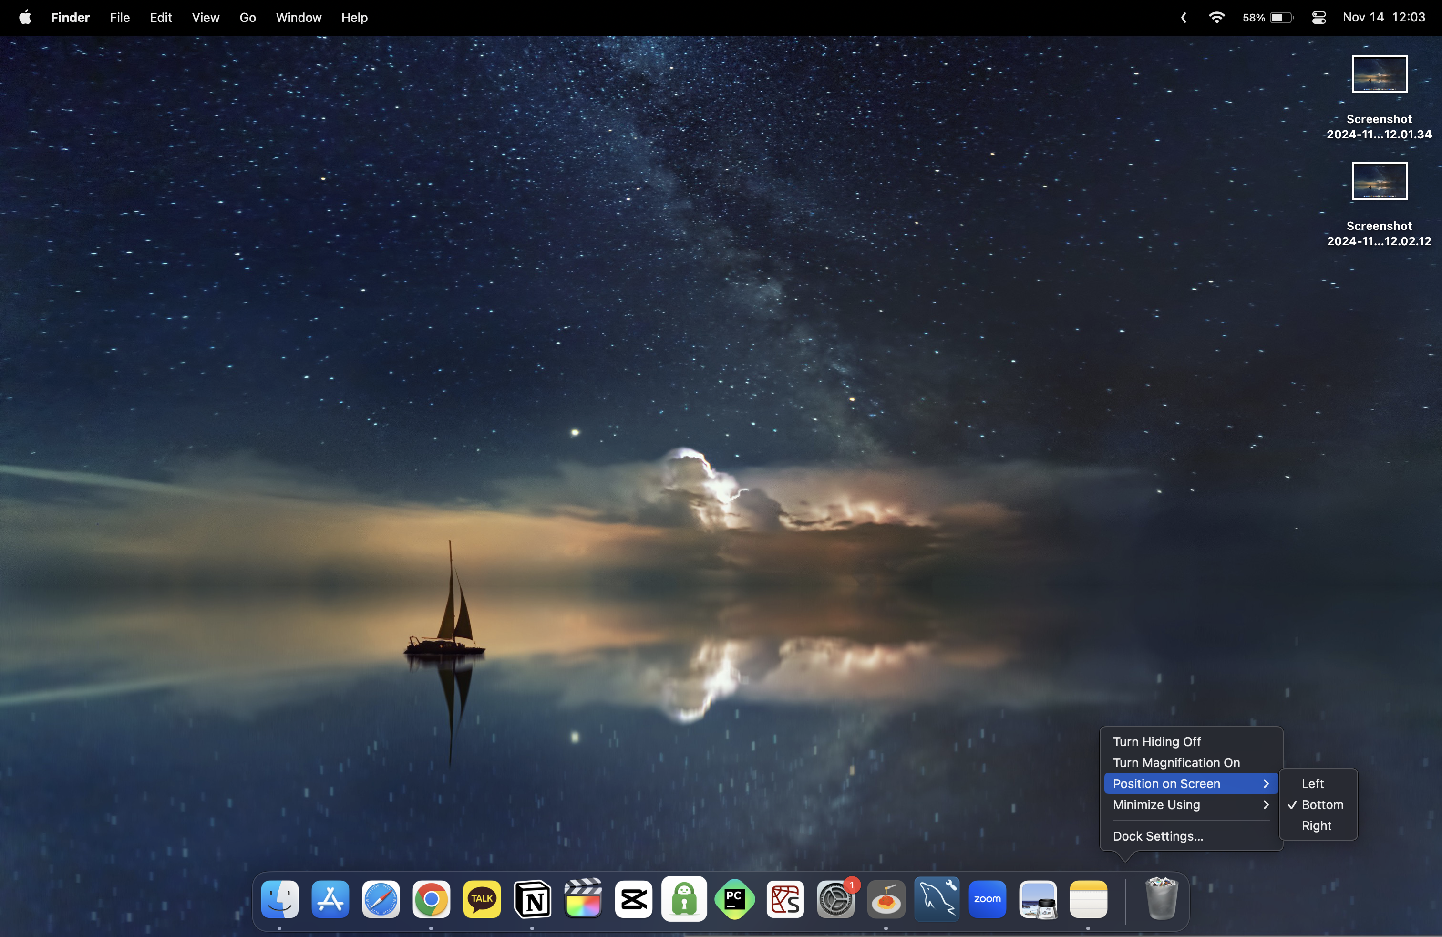
Task: Select Right dock position
Action: pos(1316,825)
